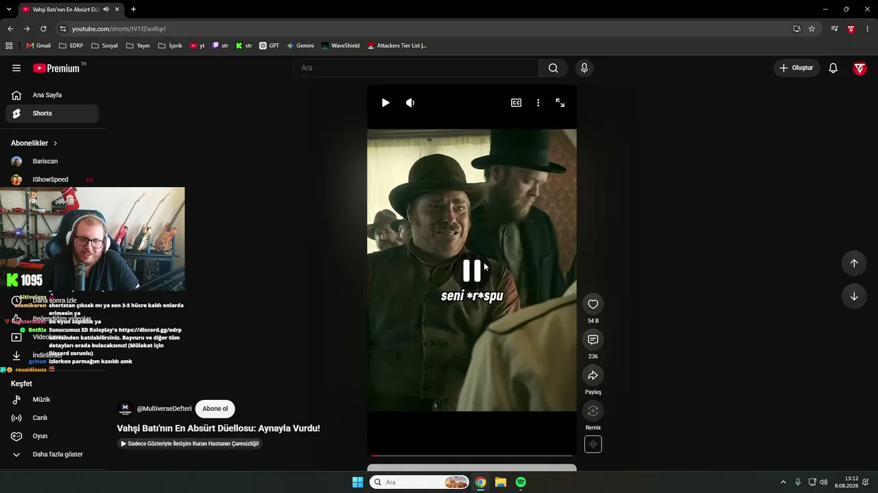
Task: Open Oyun gaming section
Action: 52,436
